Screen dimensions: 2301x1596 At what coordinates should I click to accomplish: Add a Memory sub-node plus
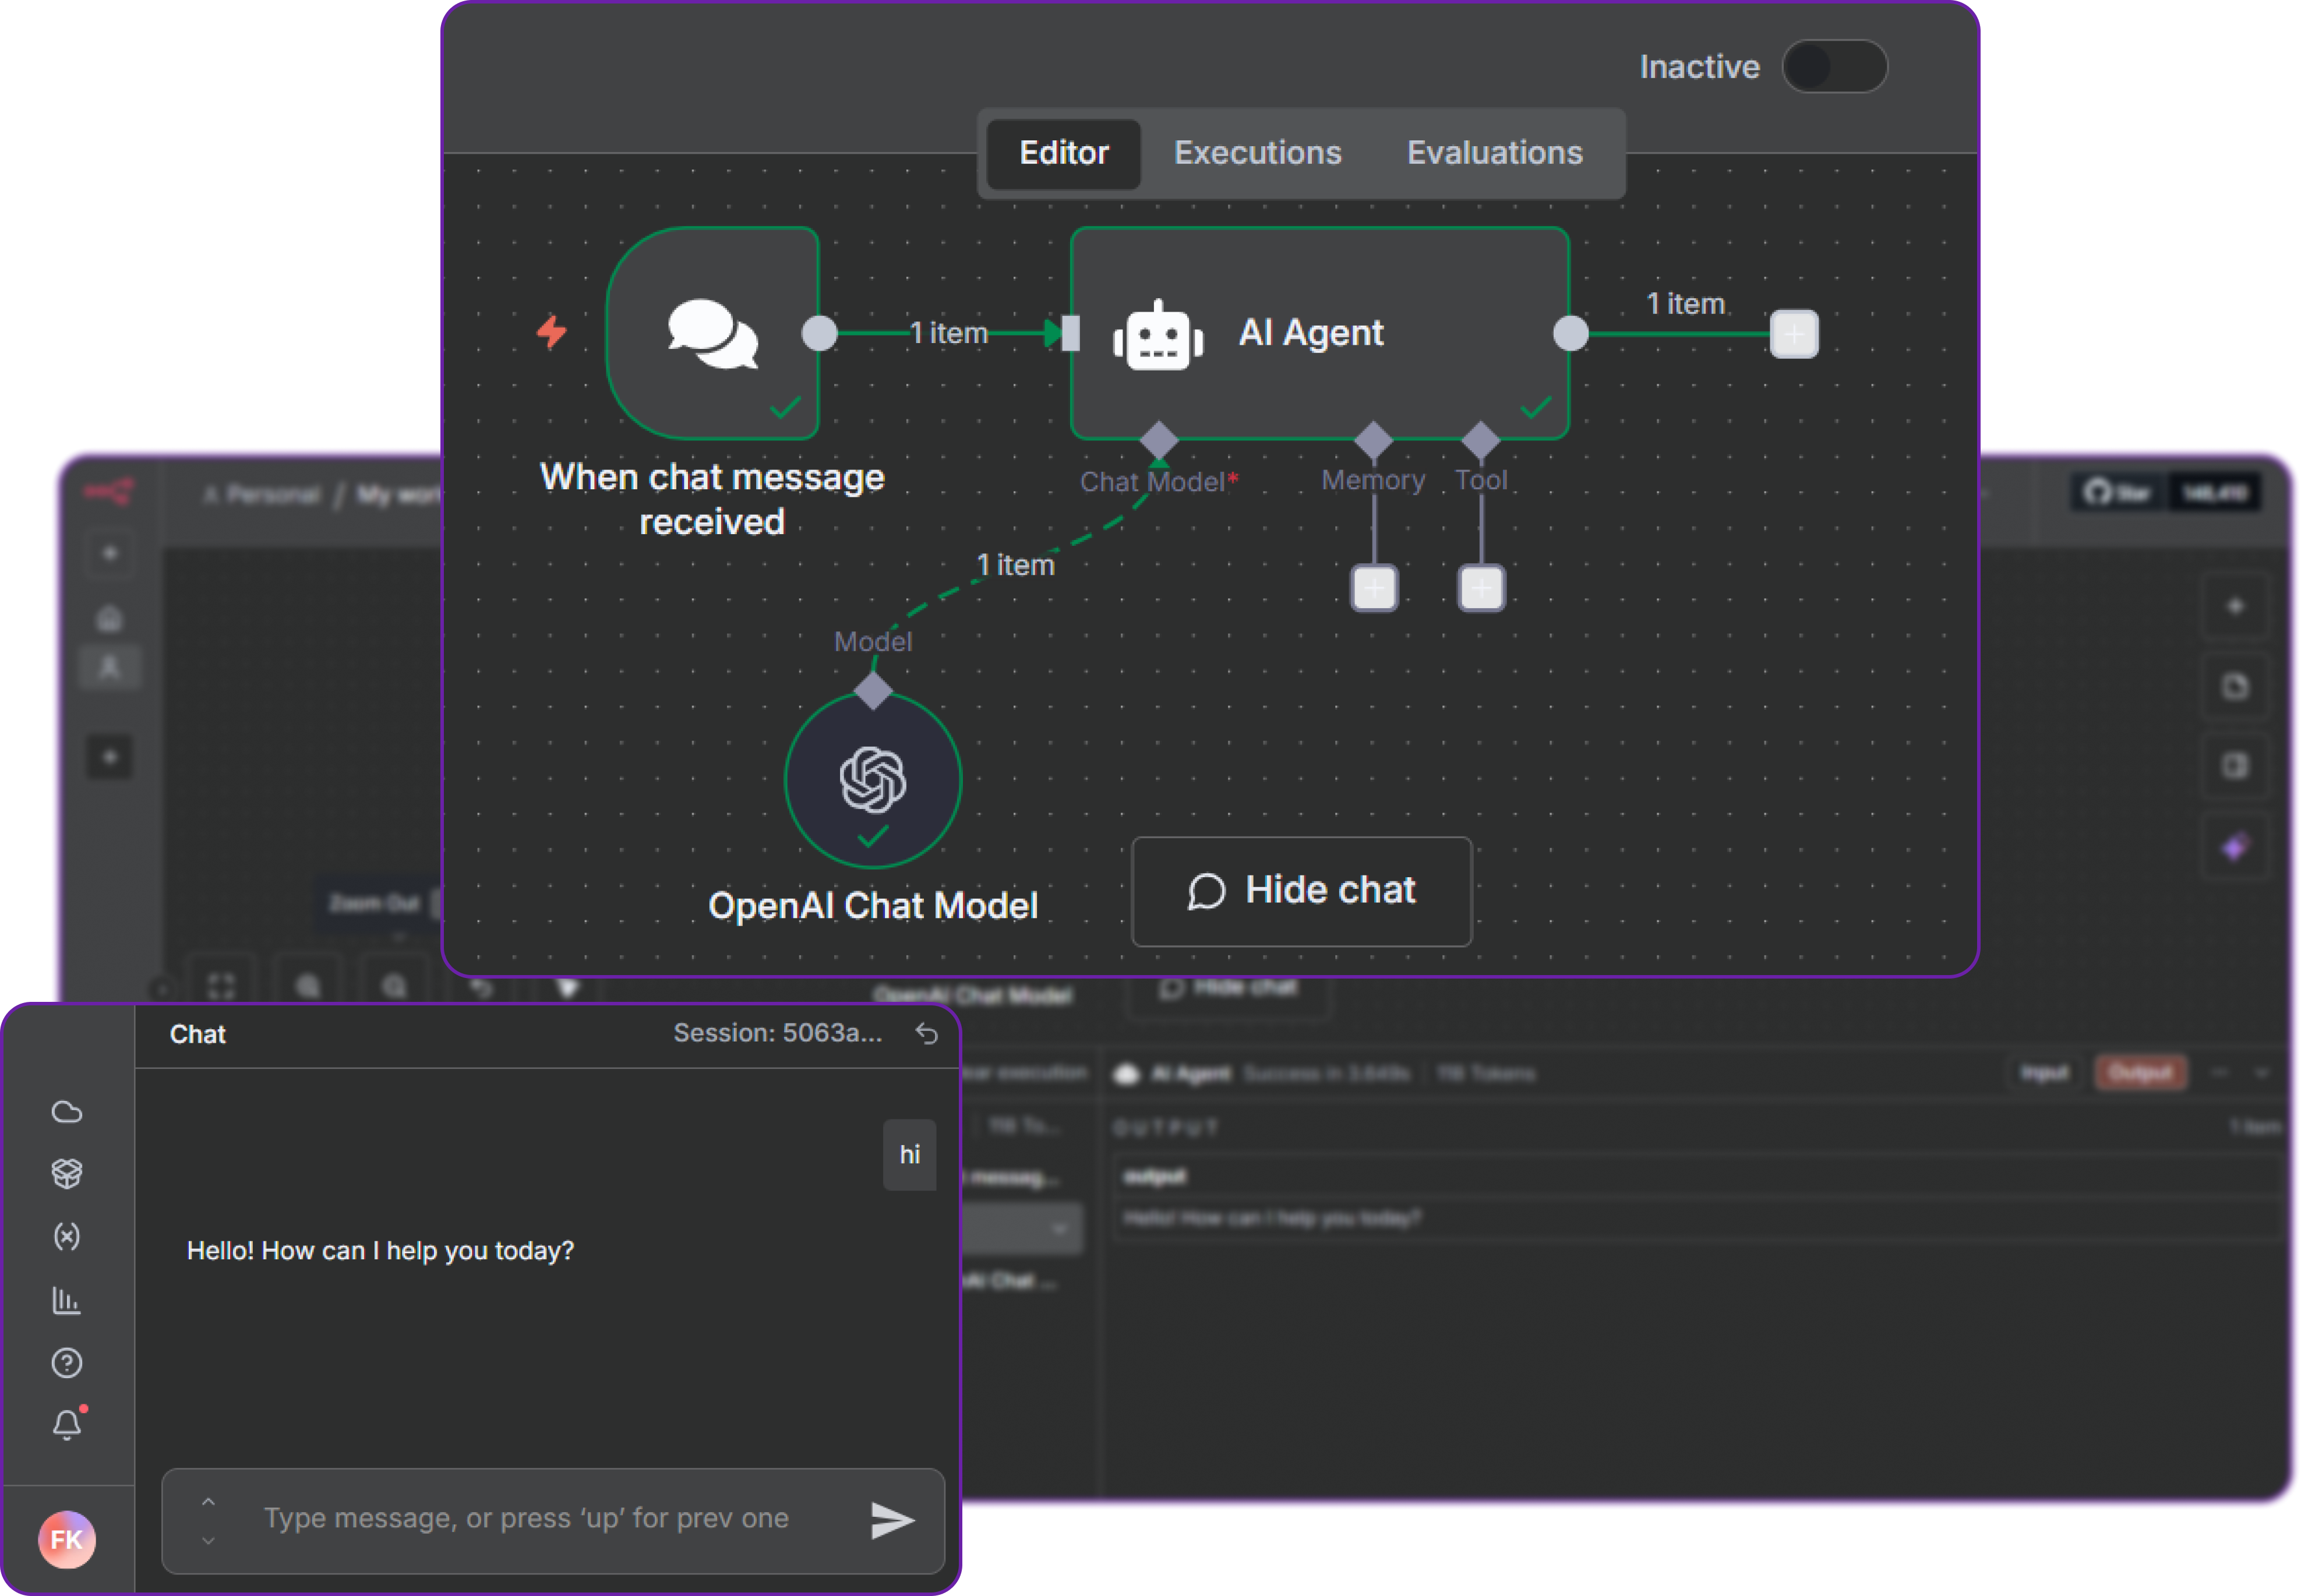tap(1374, 588)
